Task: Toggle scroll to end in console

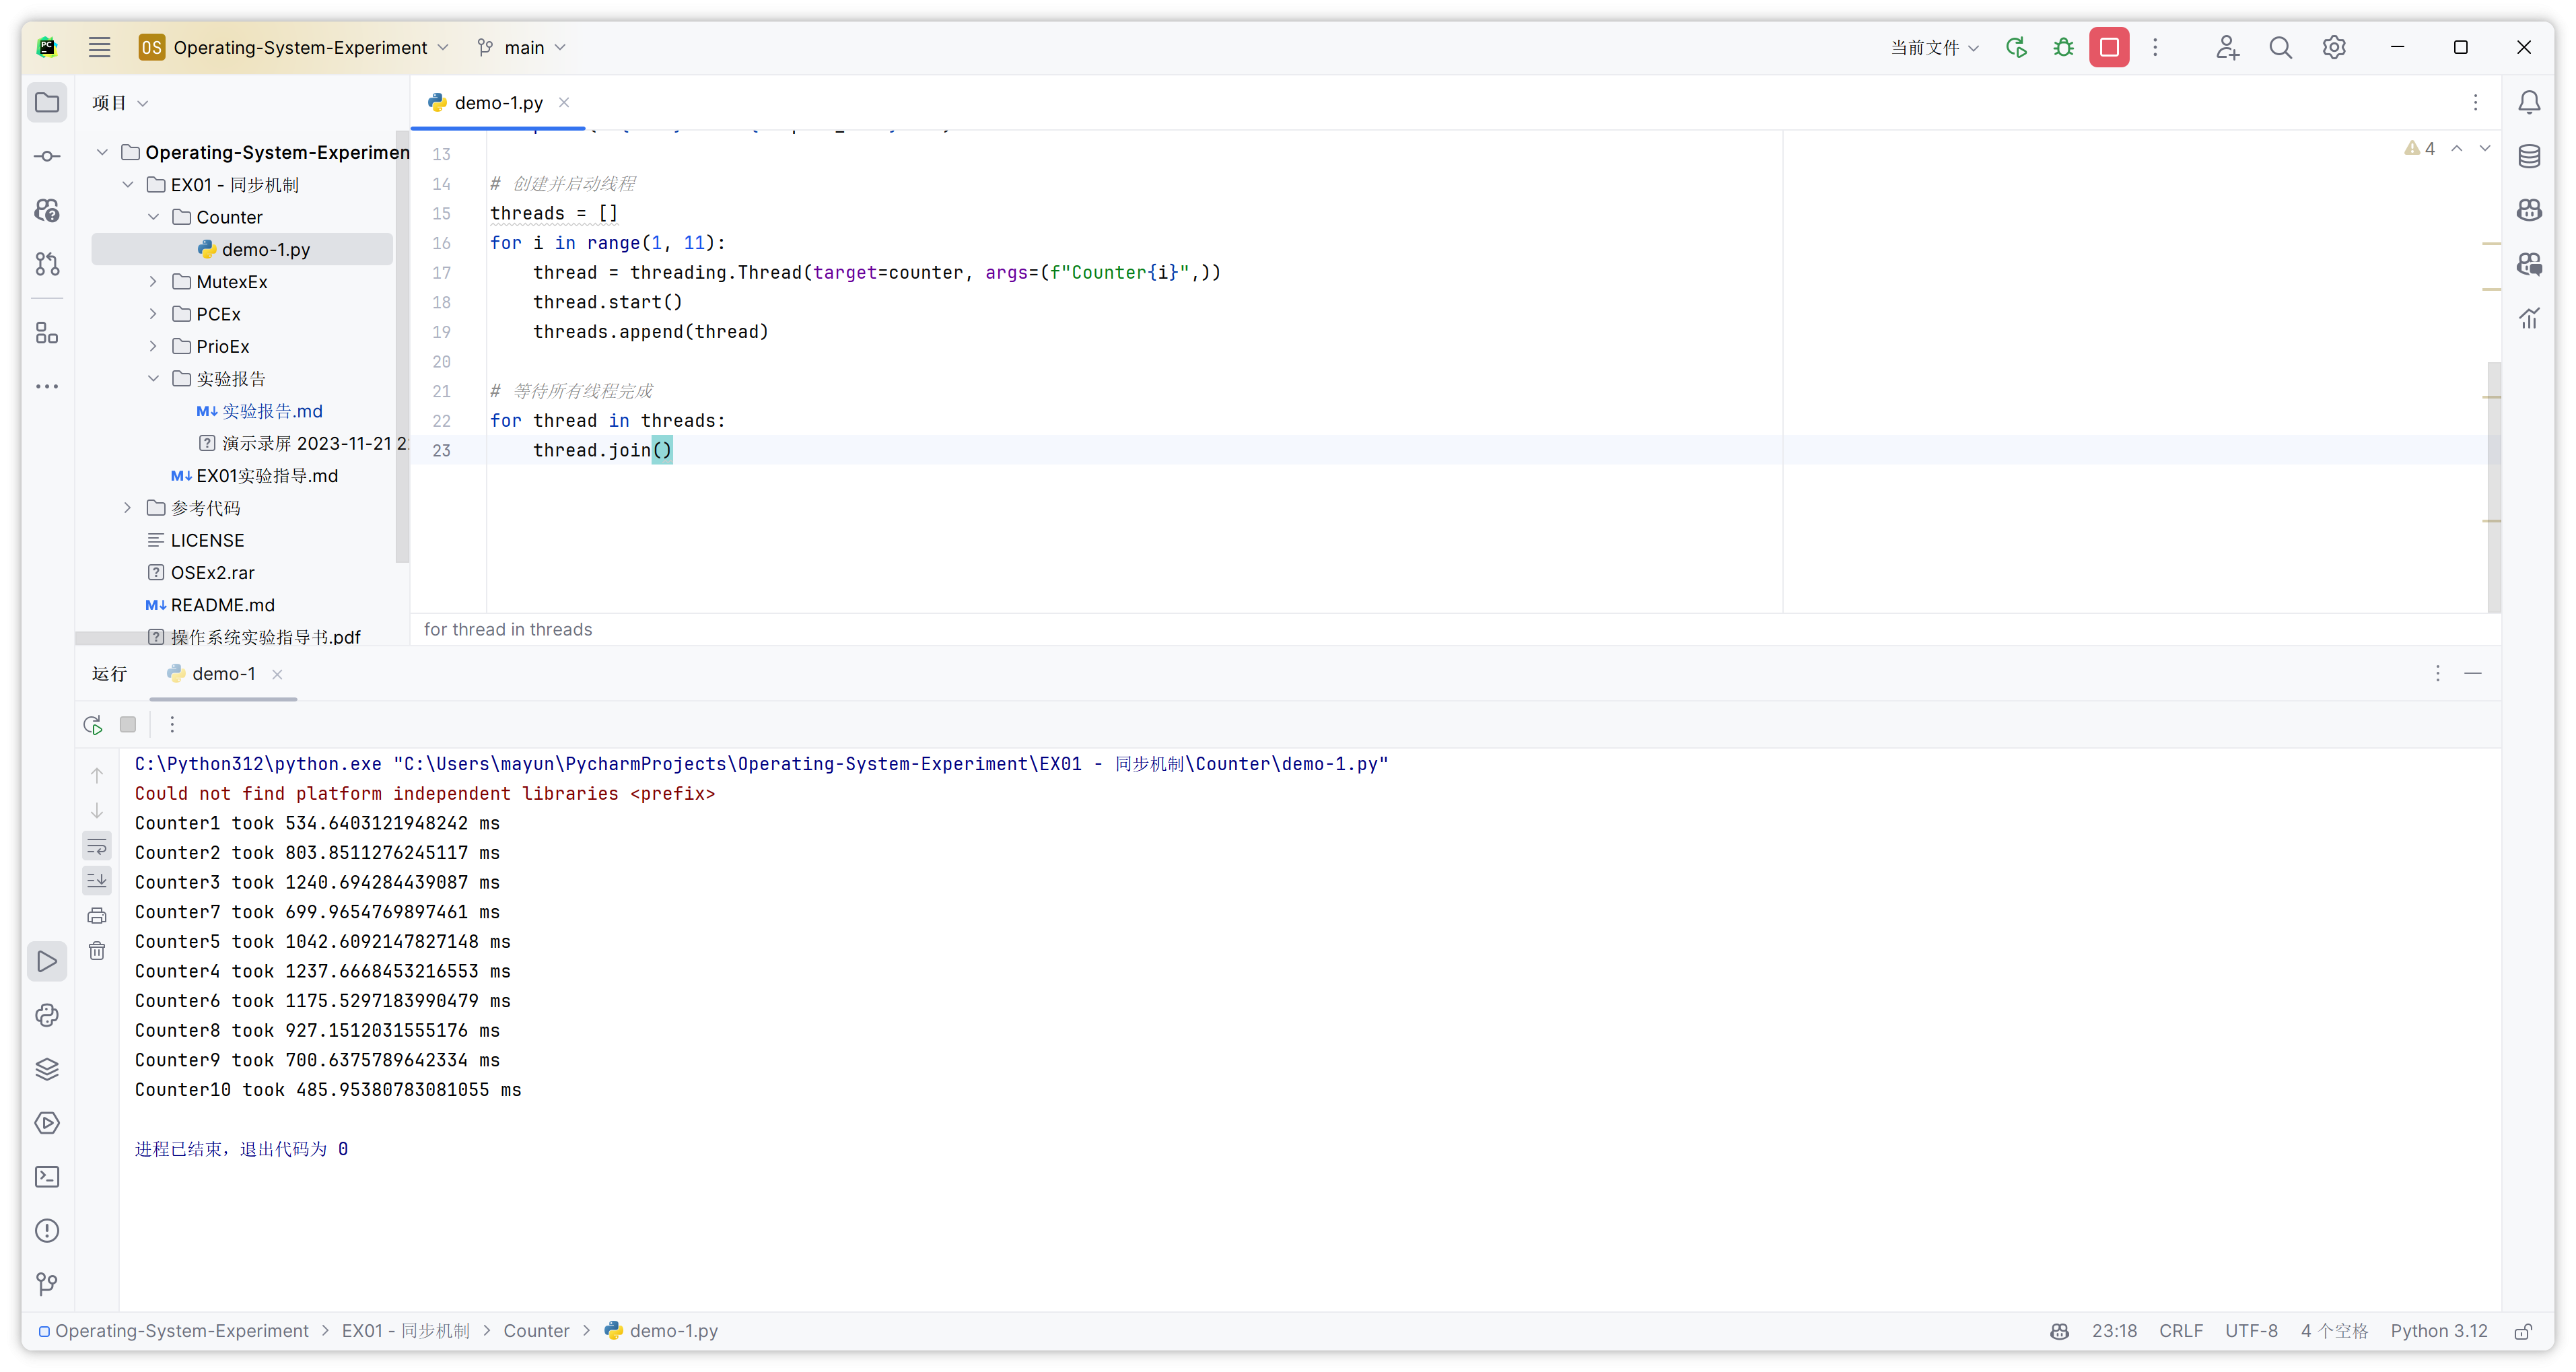Action: click(x=97, y=880)
